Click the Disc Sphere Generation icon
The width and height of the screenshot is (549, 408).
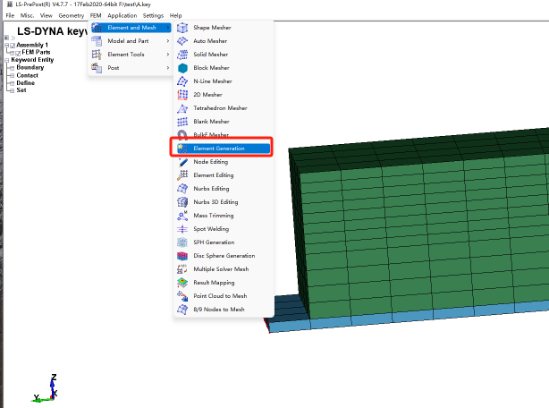pos(182,256)
